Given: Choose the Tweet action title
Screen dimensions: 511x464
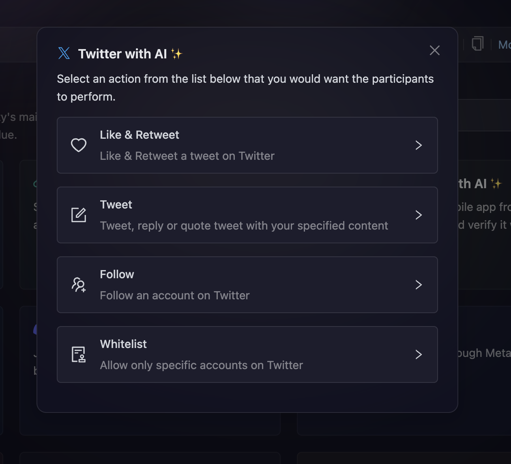Looking at the screenshot, I should point(116,204).
